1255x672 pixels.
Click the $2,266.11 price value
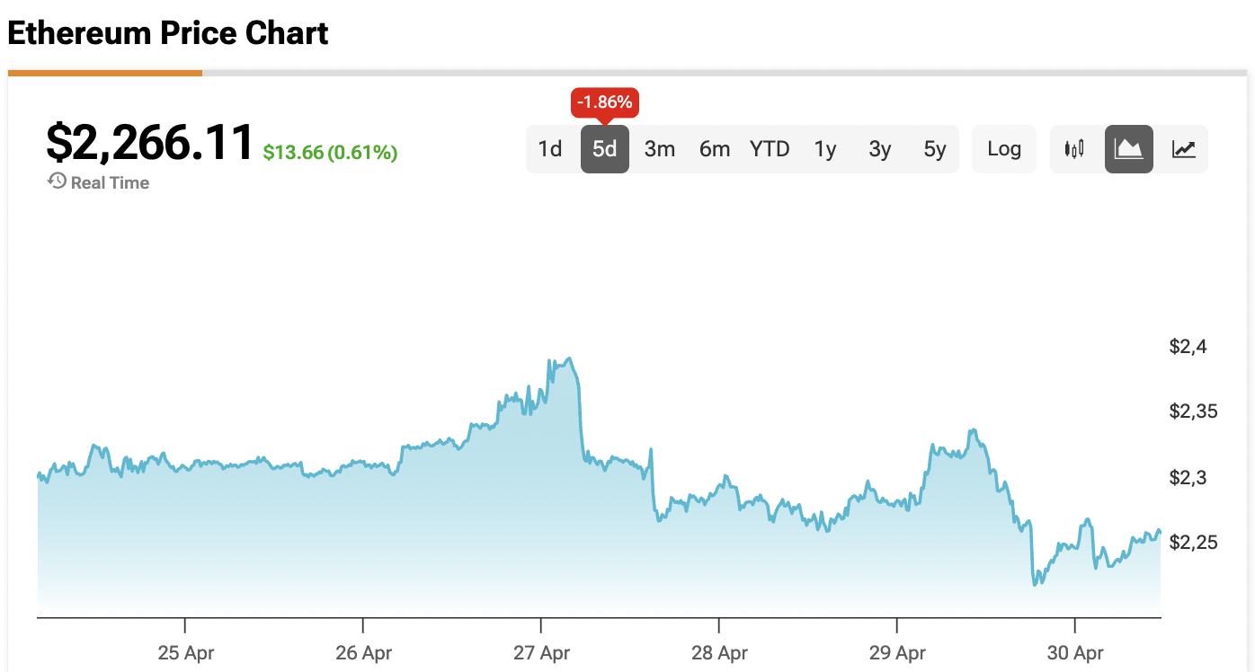(x=150, y=144)
